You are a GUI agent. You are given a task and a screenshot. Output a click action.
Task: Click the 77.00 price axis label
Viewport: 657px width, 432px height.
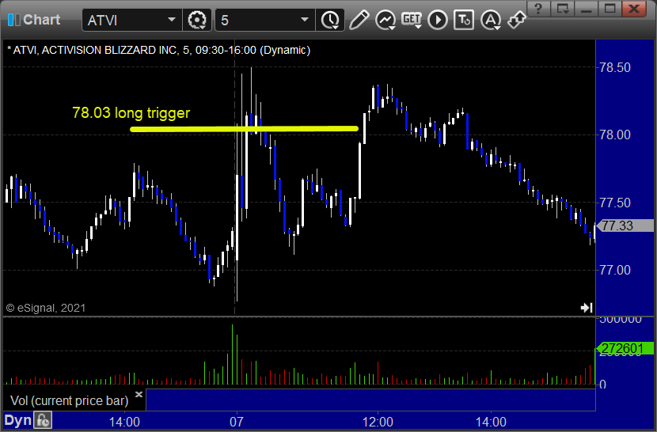click(615, 271)
